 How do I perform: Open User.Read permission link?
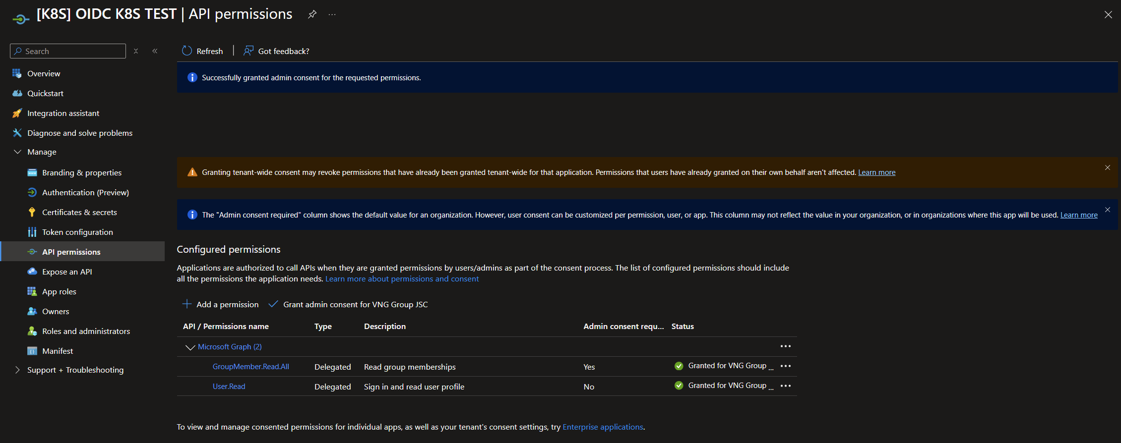(229, 386)
